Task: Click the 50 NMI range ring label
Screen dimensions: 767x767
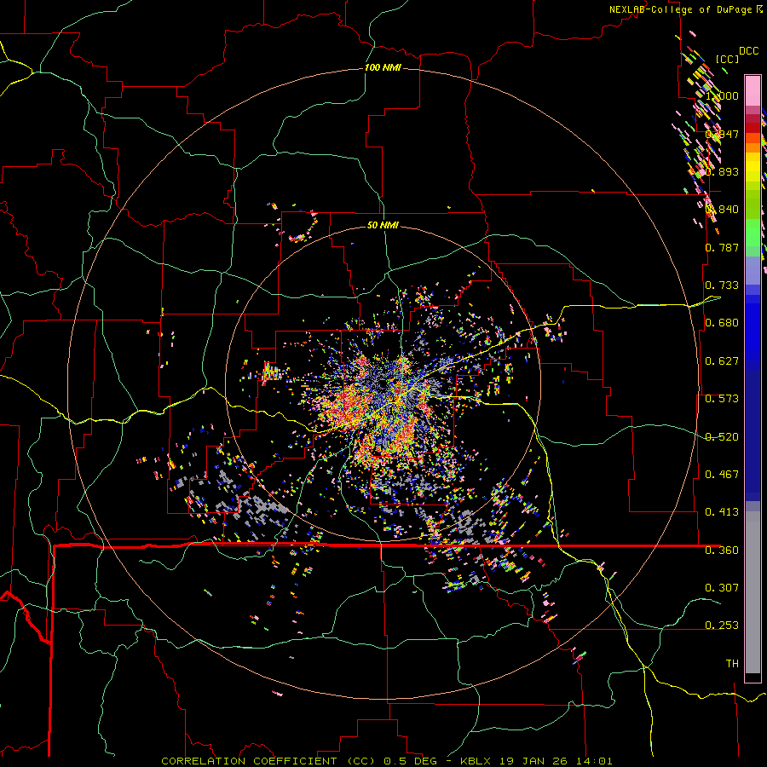Action: point(383,225)
